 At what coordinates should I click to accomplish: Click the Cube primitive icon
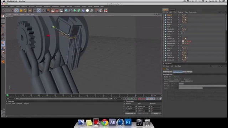[66, 10]
